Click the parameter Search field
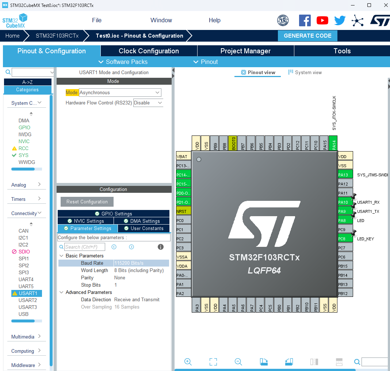This screenshot has height=371, width=390. (x=85, y=247)
